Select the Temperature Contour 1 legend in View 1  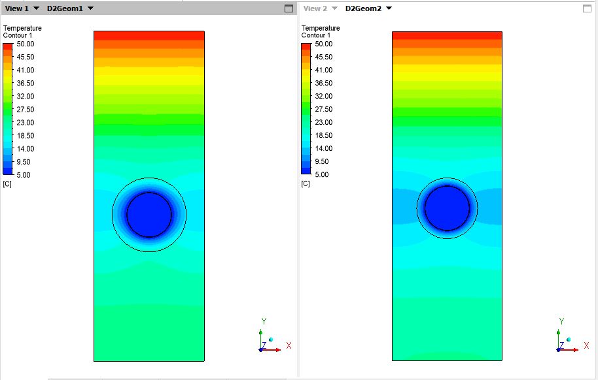pos(23,31)
